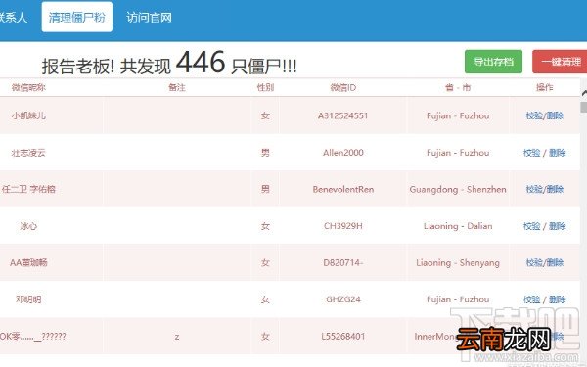The image size is (587, 367).
Task: Click the 操作 column header
Action: pyautogui.click(x=544, y=88)
